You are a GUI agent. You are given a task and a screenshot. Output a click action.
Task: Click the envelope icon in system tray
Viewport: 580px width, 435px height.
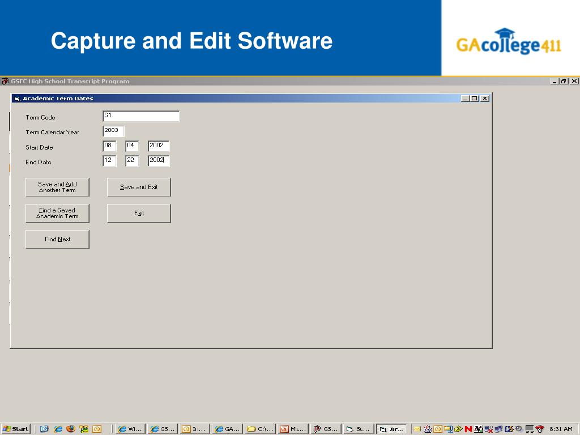pyautogui.click(x=417, y=429)
